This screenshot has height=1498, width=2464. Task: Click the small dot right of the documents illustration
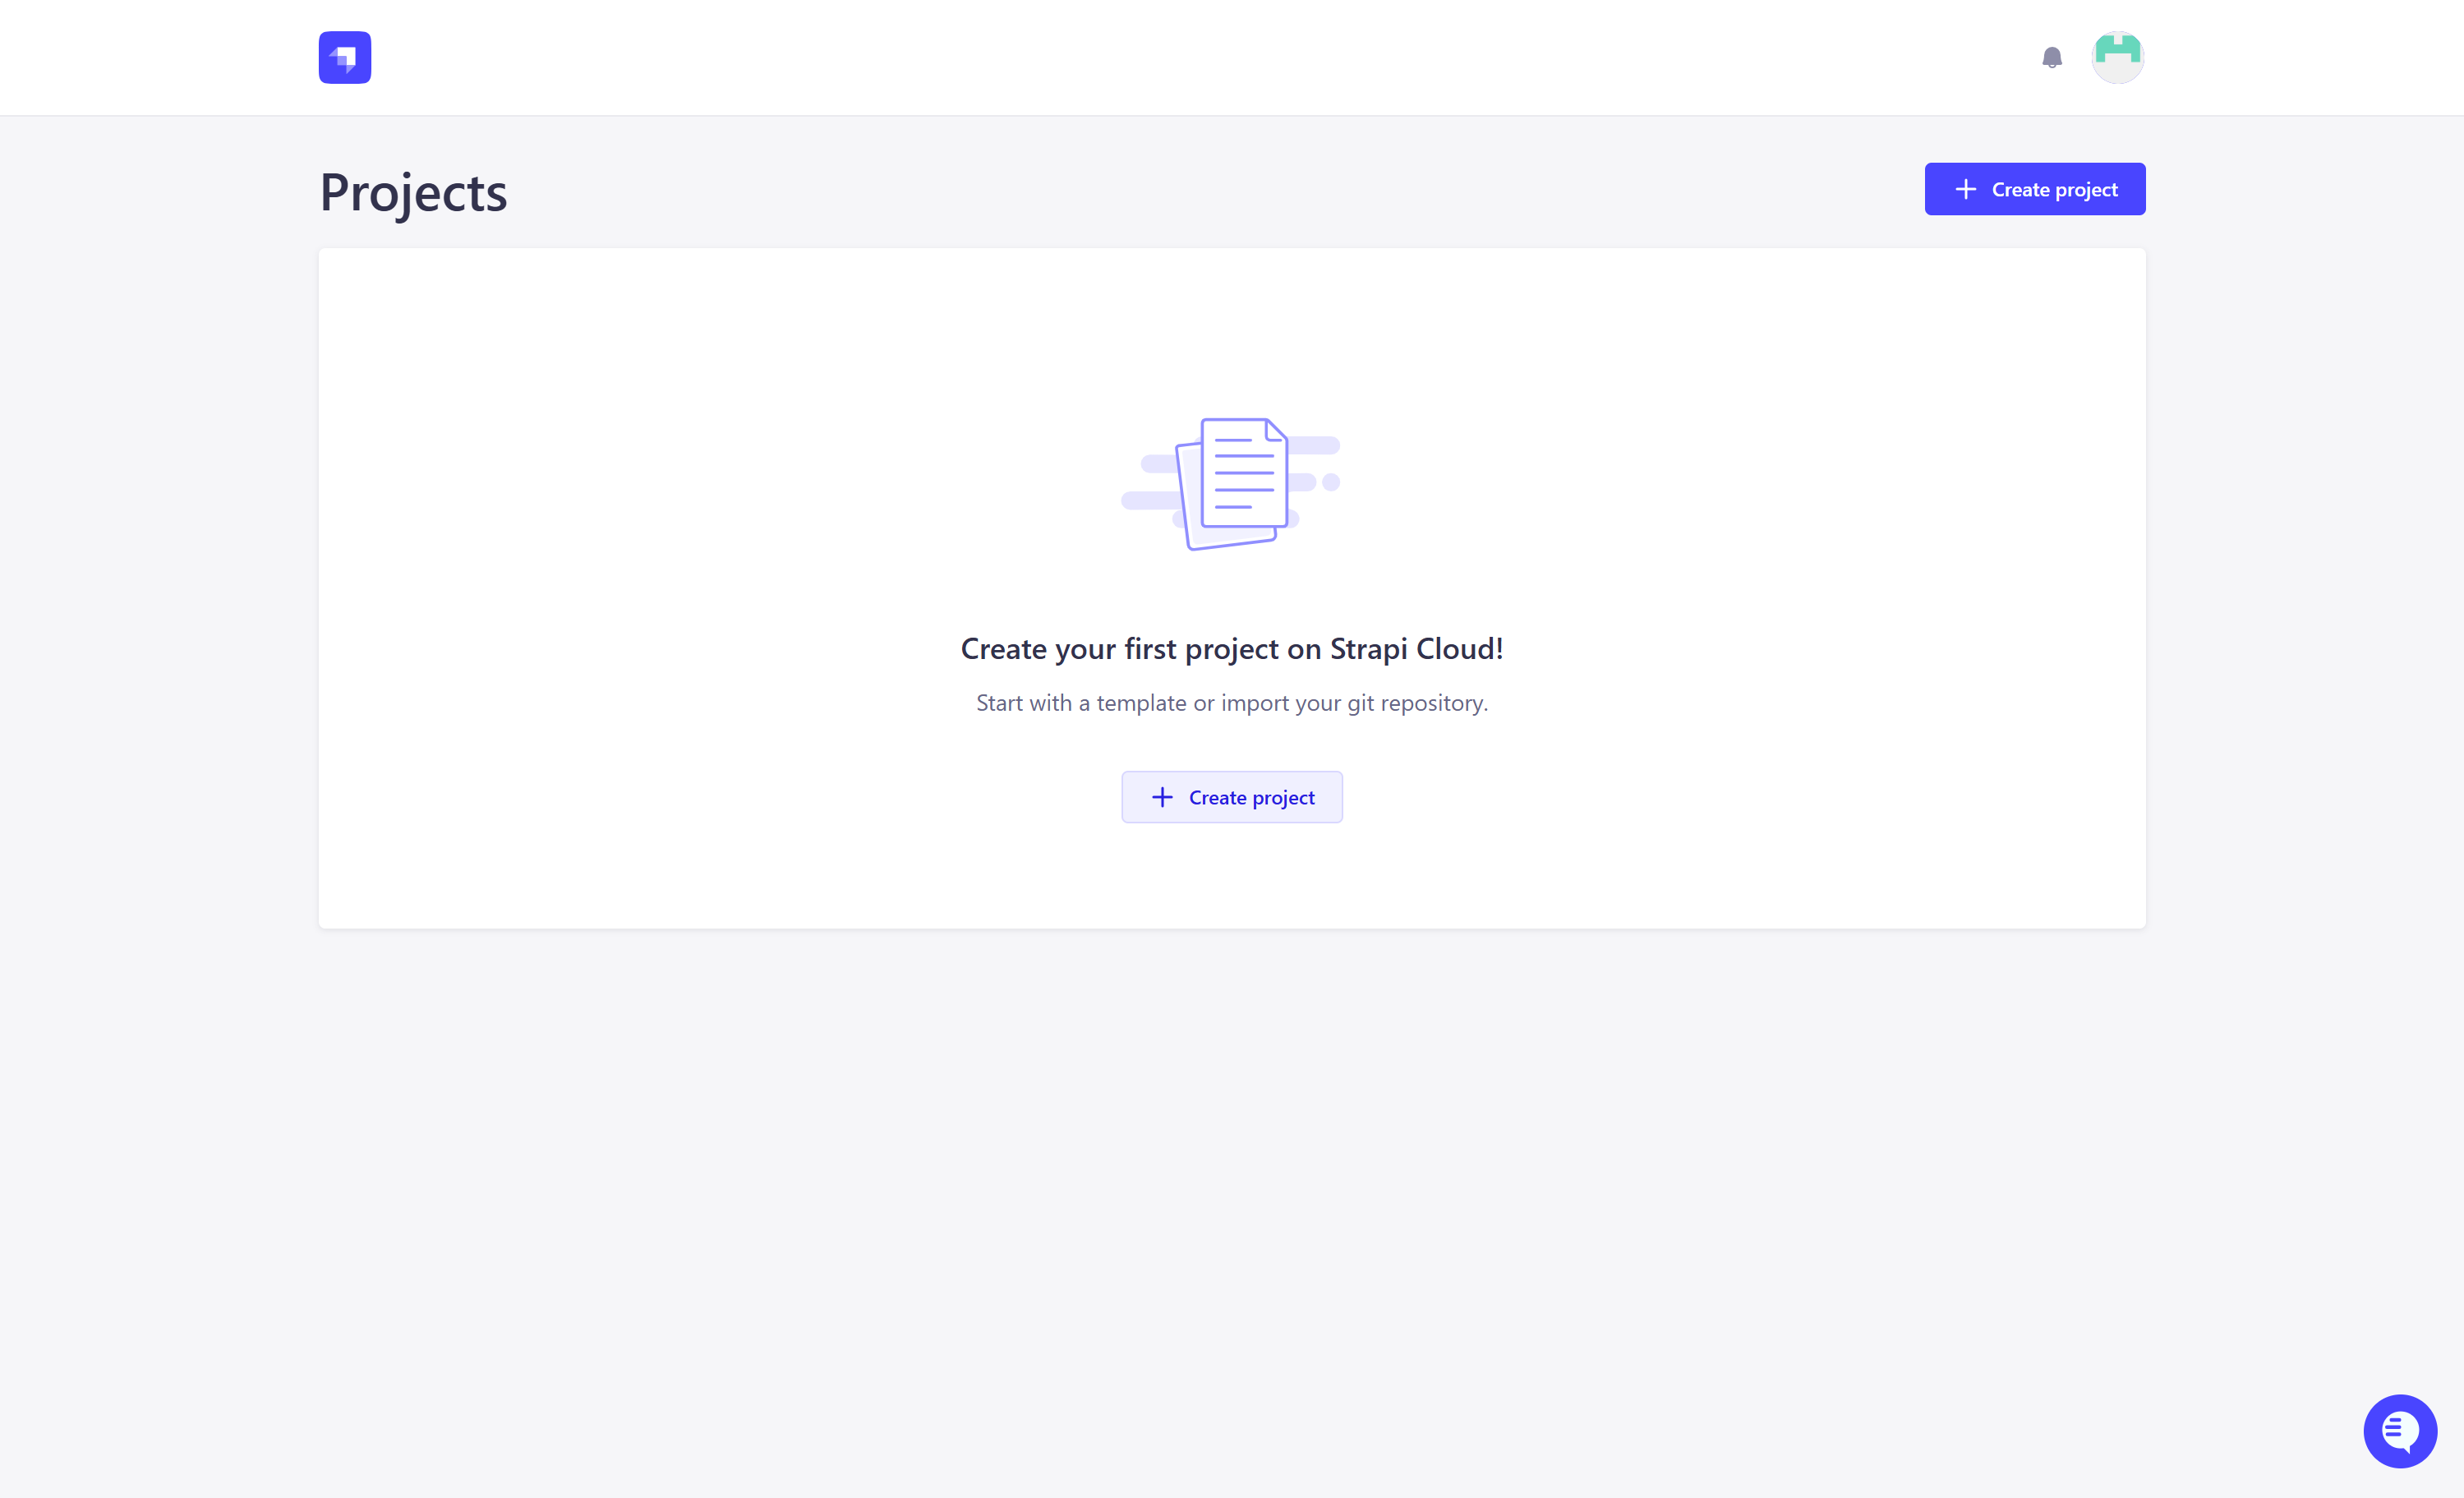click(x=1330, y=482)
